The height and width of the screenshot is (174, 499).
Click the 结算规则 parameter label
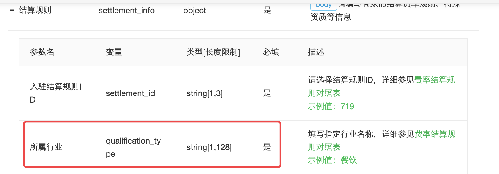pos(35,11)
